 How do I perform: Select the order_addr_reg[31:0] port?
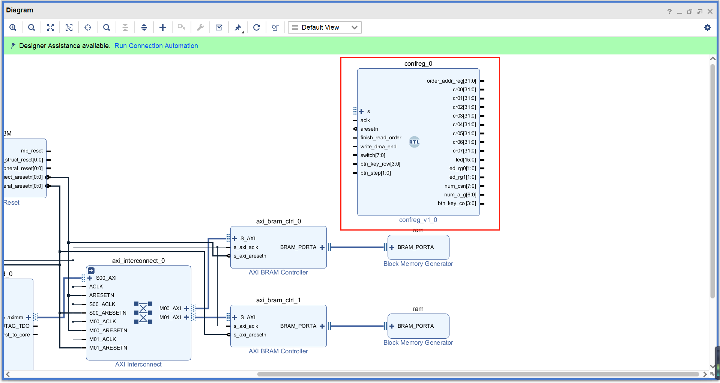point(451,81)
